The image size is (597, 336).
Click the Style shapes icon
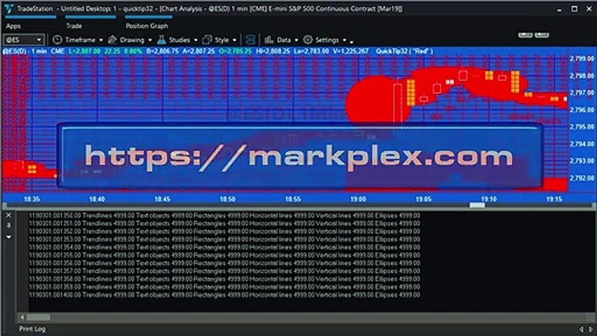pos(207,40)
